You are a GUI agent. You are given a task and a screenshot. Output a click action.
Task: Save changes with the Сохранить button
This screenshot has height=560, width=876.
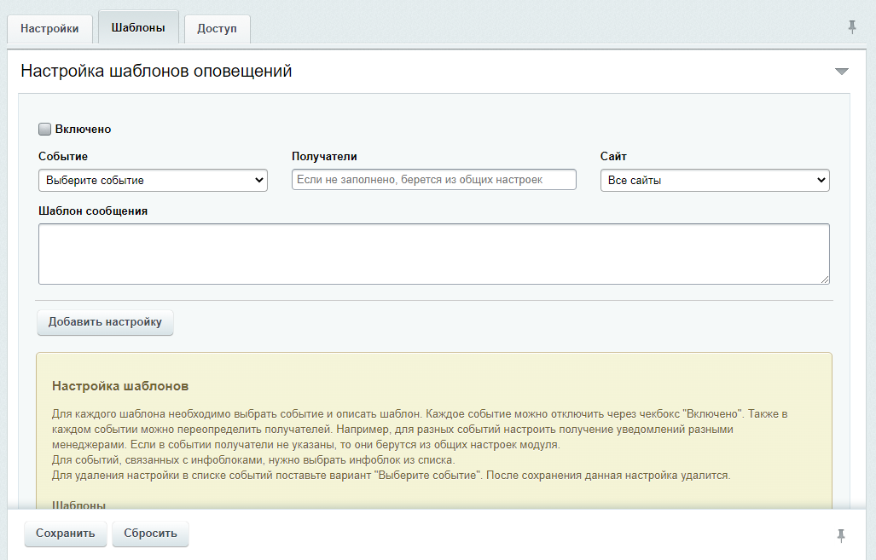[x=66, y=534]
